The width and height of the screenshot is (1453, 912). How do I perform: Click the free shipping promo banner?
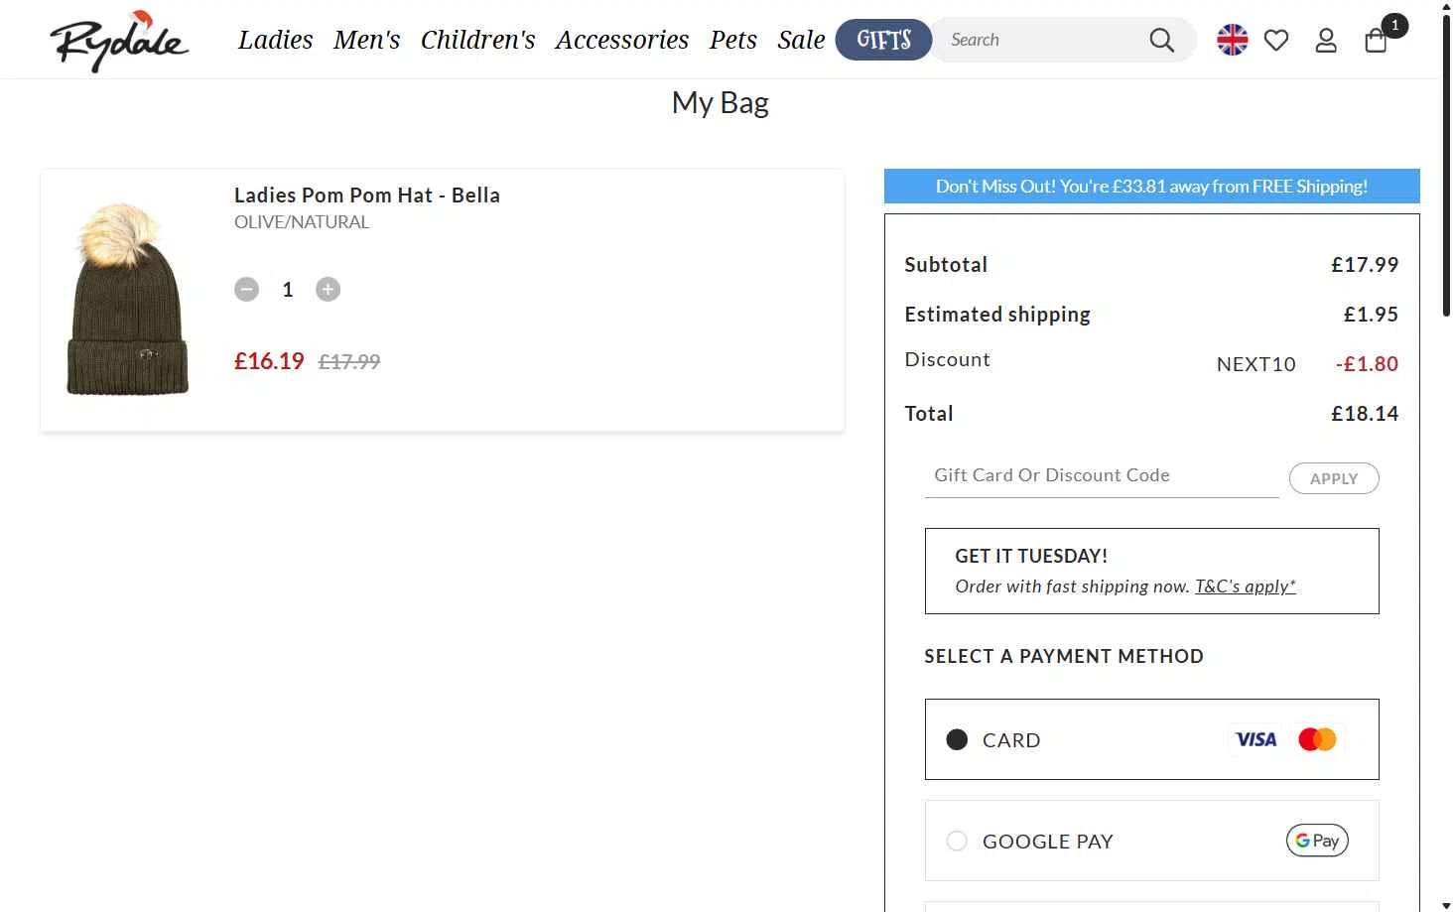1151,187
